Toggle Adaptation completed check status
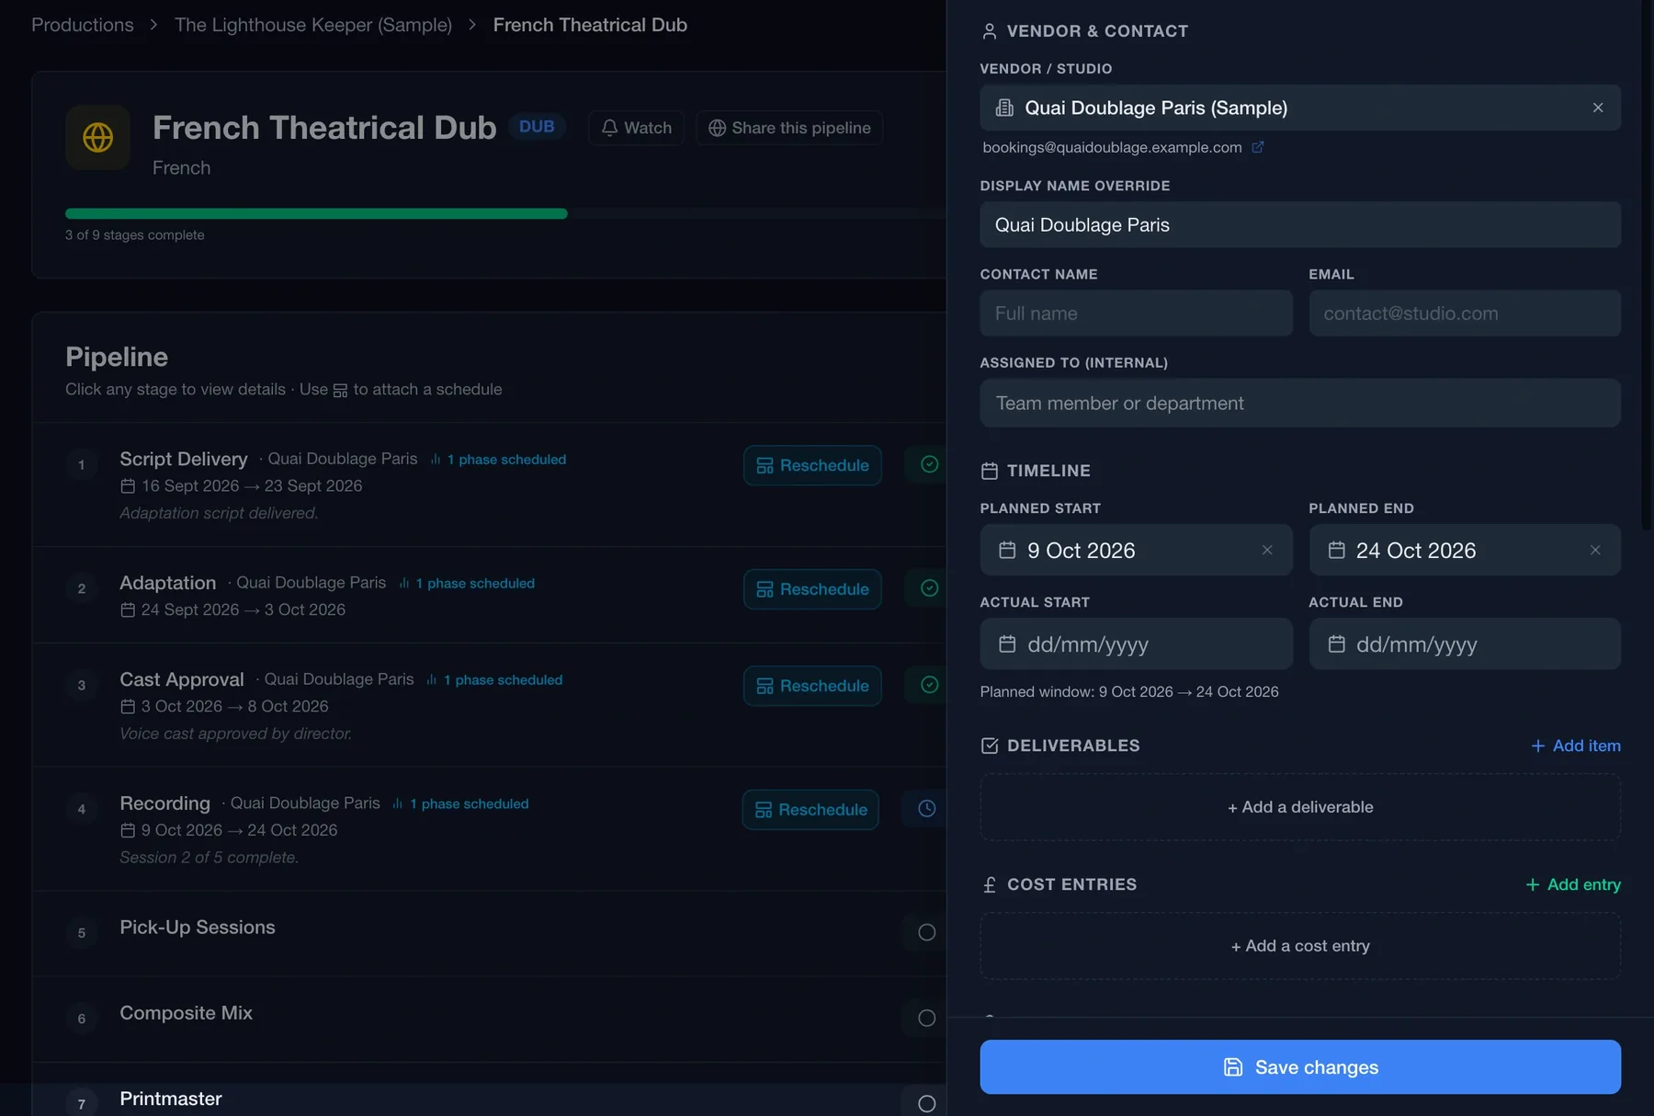Image resolution: width=1654 pixels, height=1116 pixels. pyautogui.click(x=929, y=588)
